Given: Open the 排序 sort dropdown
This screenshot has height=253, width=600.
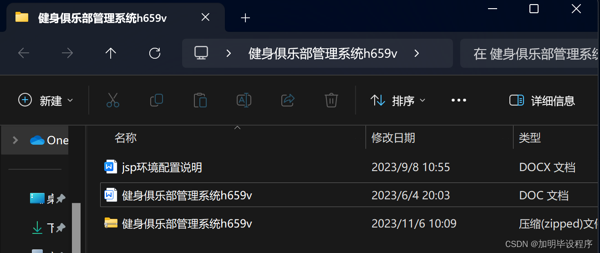Looking at the screenshot, I should 398,101.
